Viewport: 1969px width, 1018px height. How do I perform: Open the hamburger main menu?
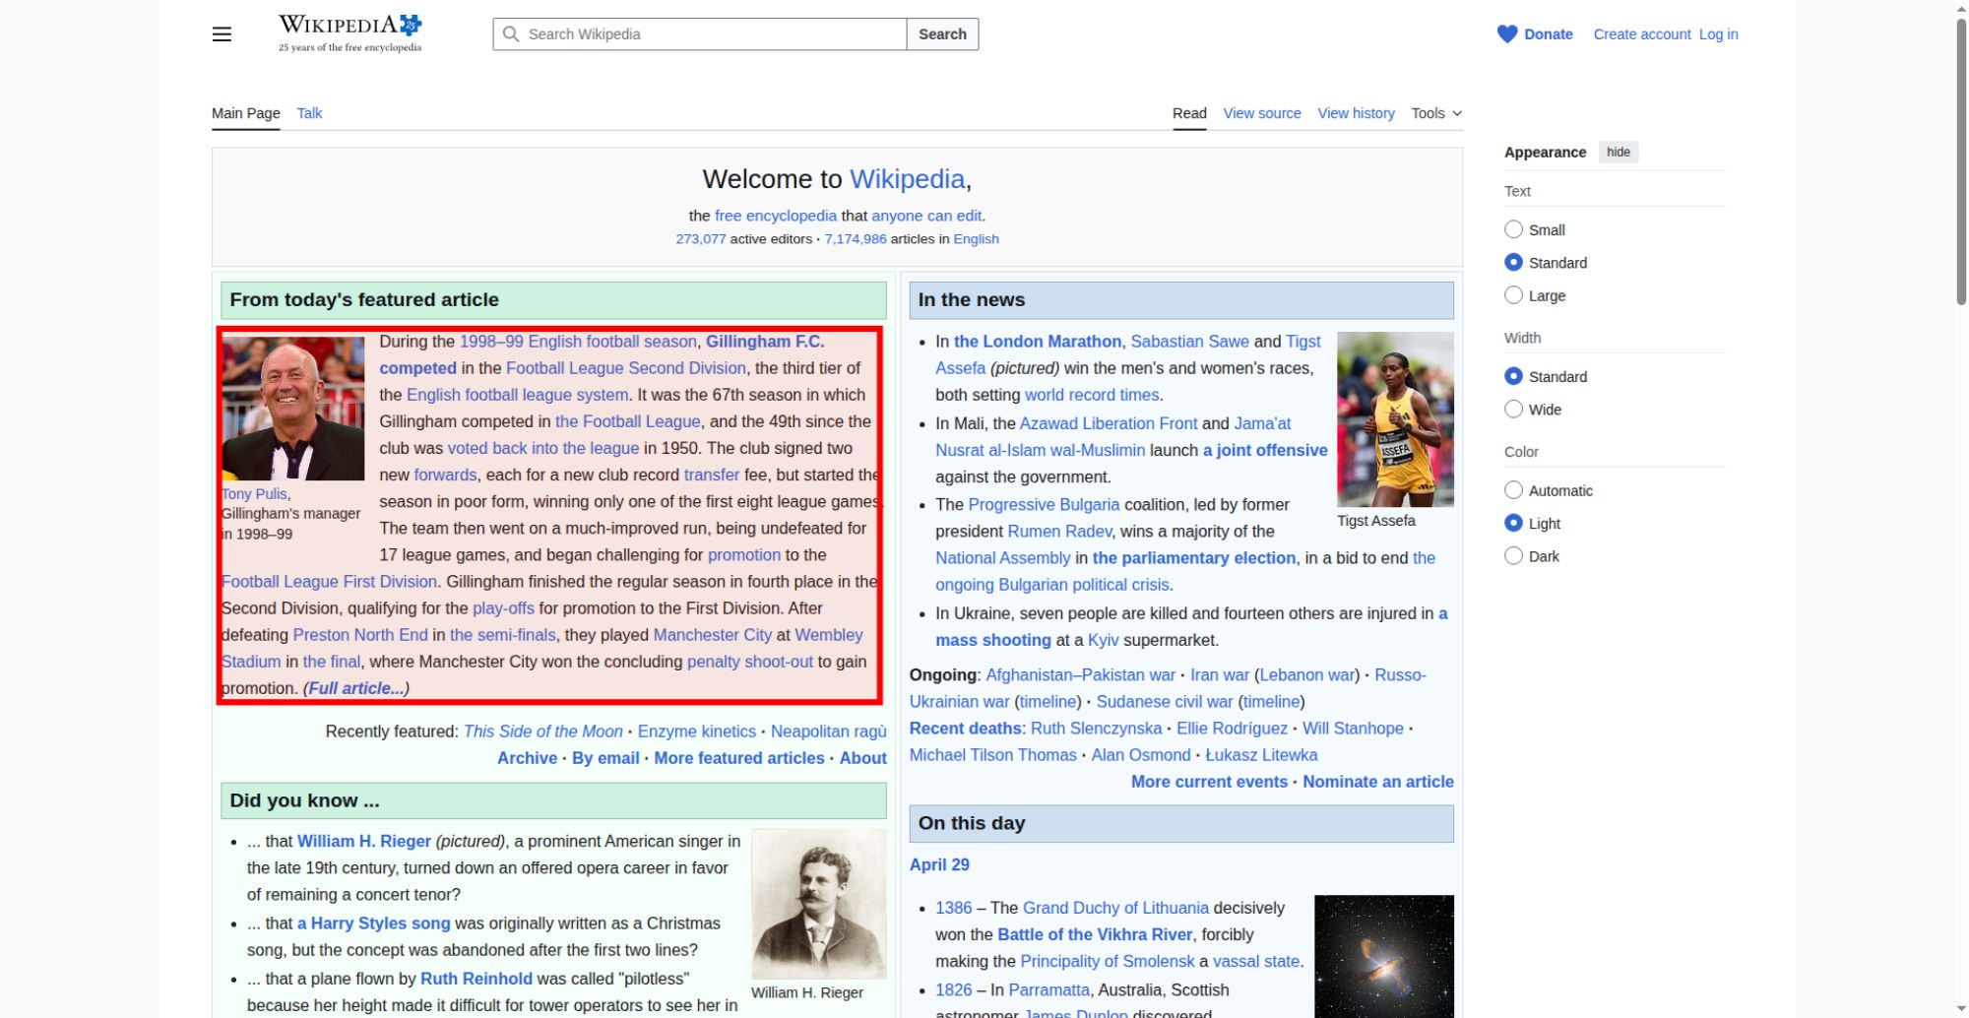[222, 34]
